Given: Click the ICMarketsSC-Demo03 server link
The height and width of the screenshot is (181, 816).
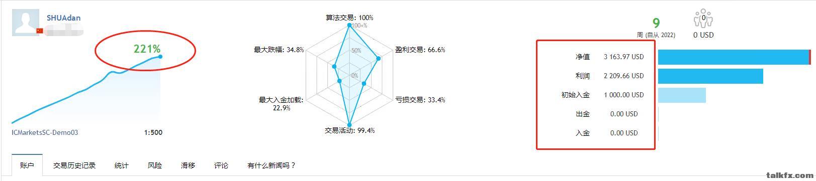Looking at the screenshot, I should coord(45,132).
